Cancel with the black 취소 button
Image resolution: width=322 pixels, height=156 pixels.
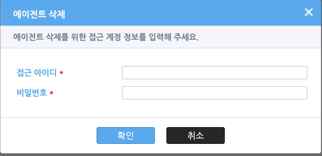195,135
